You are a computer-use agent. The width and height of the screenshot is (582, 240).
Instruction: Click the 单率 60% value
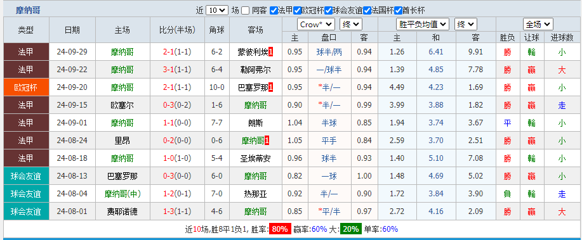[390, 229]
